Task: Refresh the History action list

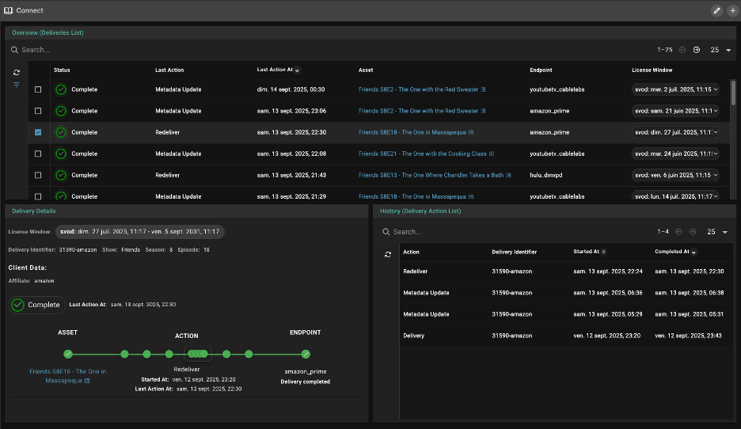Action: [x=388, y=254]
